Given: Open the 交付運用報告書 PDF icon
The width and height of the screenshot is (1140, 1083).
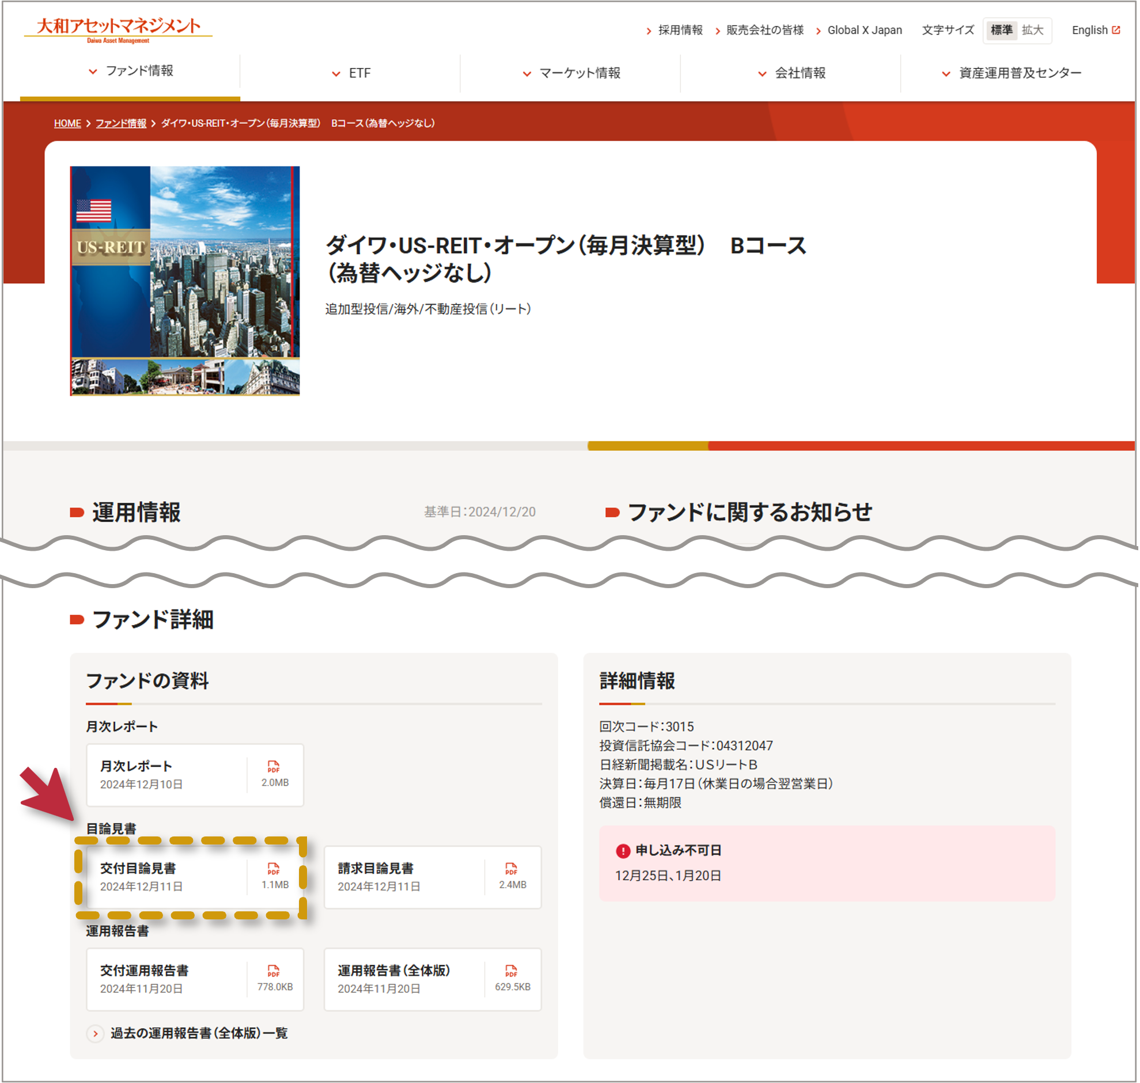Looking at the screenshot, I should [x=274, y=972].
